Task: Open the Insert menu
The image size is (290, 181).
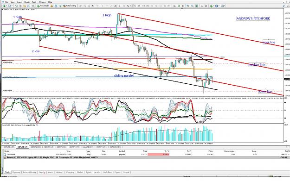Action: (x=19, y=2)
